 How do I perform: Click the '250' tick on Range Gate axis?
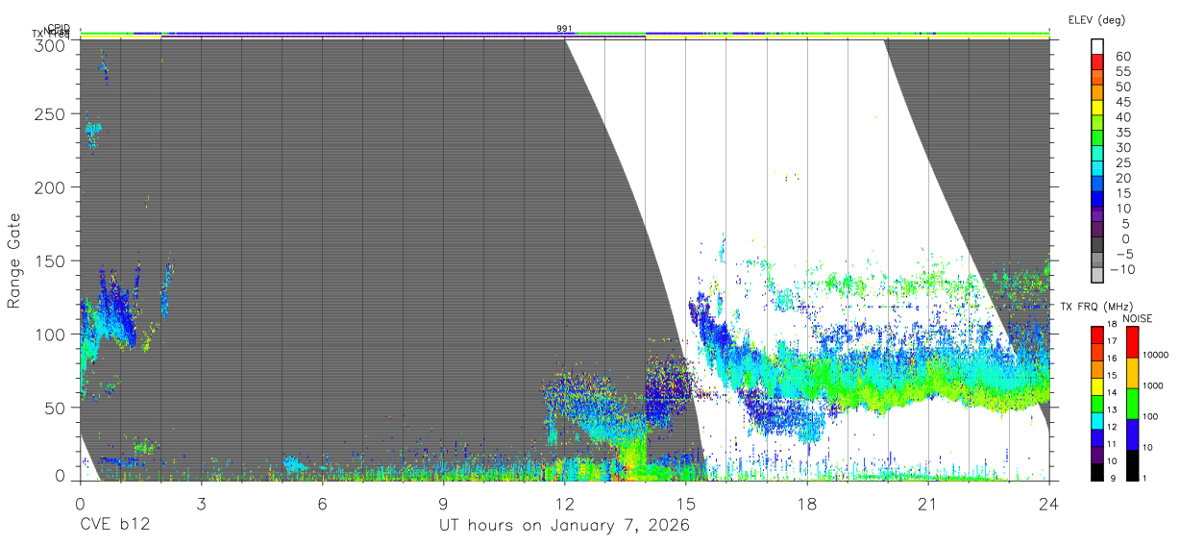point(51,113)
